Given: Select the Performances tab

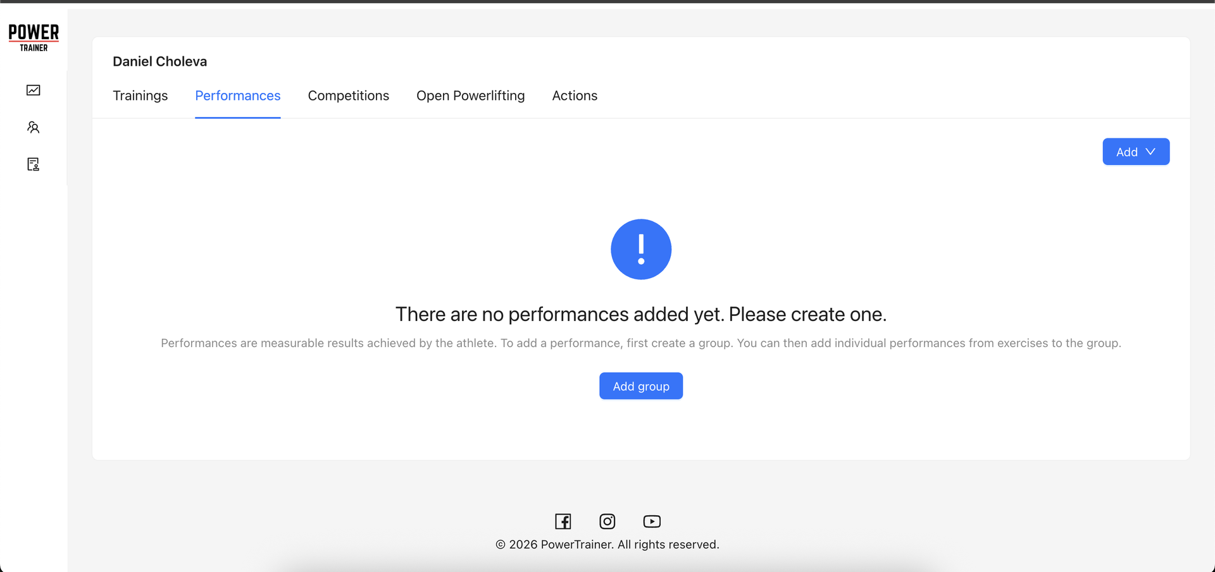Looking at the screenshot, I should (x=238, y=95).
